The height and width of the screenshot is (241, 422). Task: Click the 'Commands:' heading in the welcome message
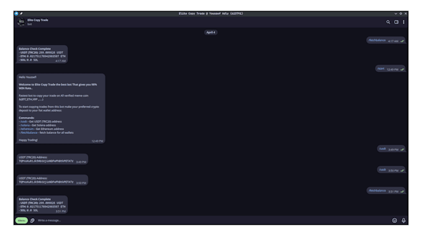(x=26, y=118)
